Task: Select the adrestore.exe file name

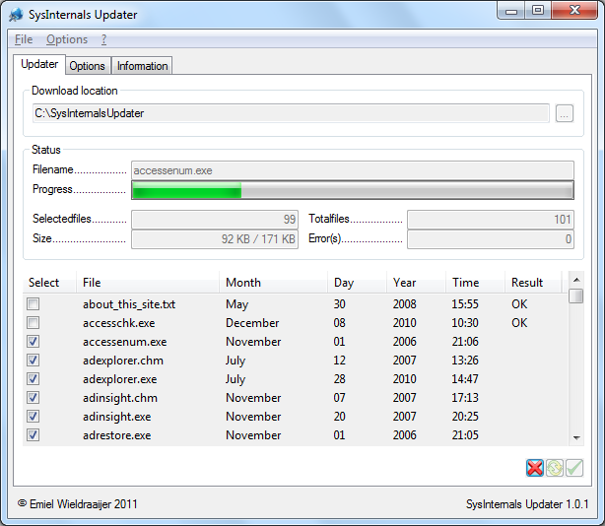Action: pos(117,435)
